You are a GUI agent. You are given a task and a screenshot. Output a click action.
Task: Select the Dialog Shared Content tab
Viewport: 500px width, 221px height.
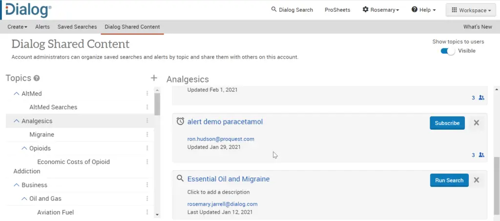tap(132, 27)
